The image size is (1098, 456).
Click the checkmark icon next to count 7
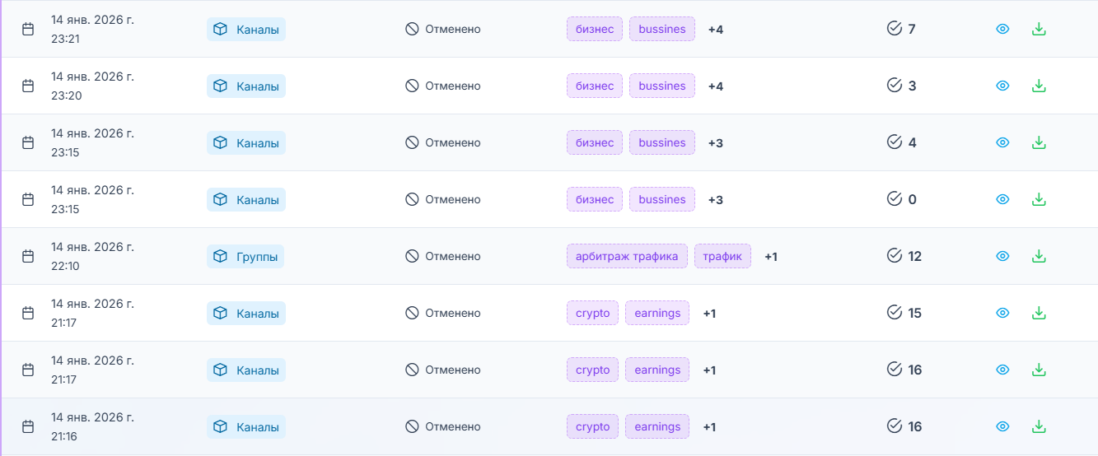coord(895,29)
